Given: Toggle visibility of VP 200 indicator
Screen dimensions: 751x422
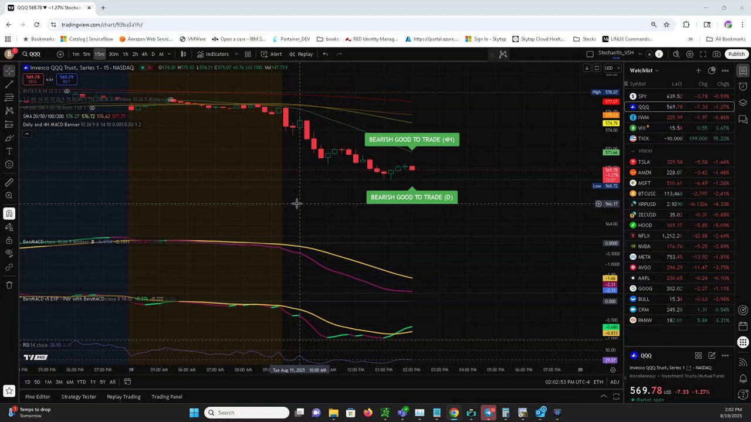Looking at the screenshot, I should pos(92,108).
